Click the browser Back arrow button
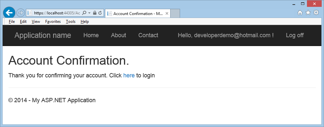Image resolution: width=324 pixels, height=127 pixels. click(9, 13)
